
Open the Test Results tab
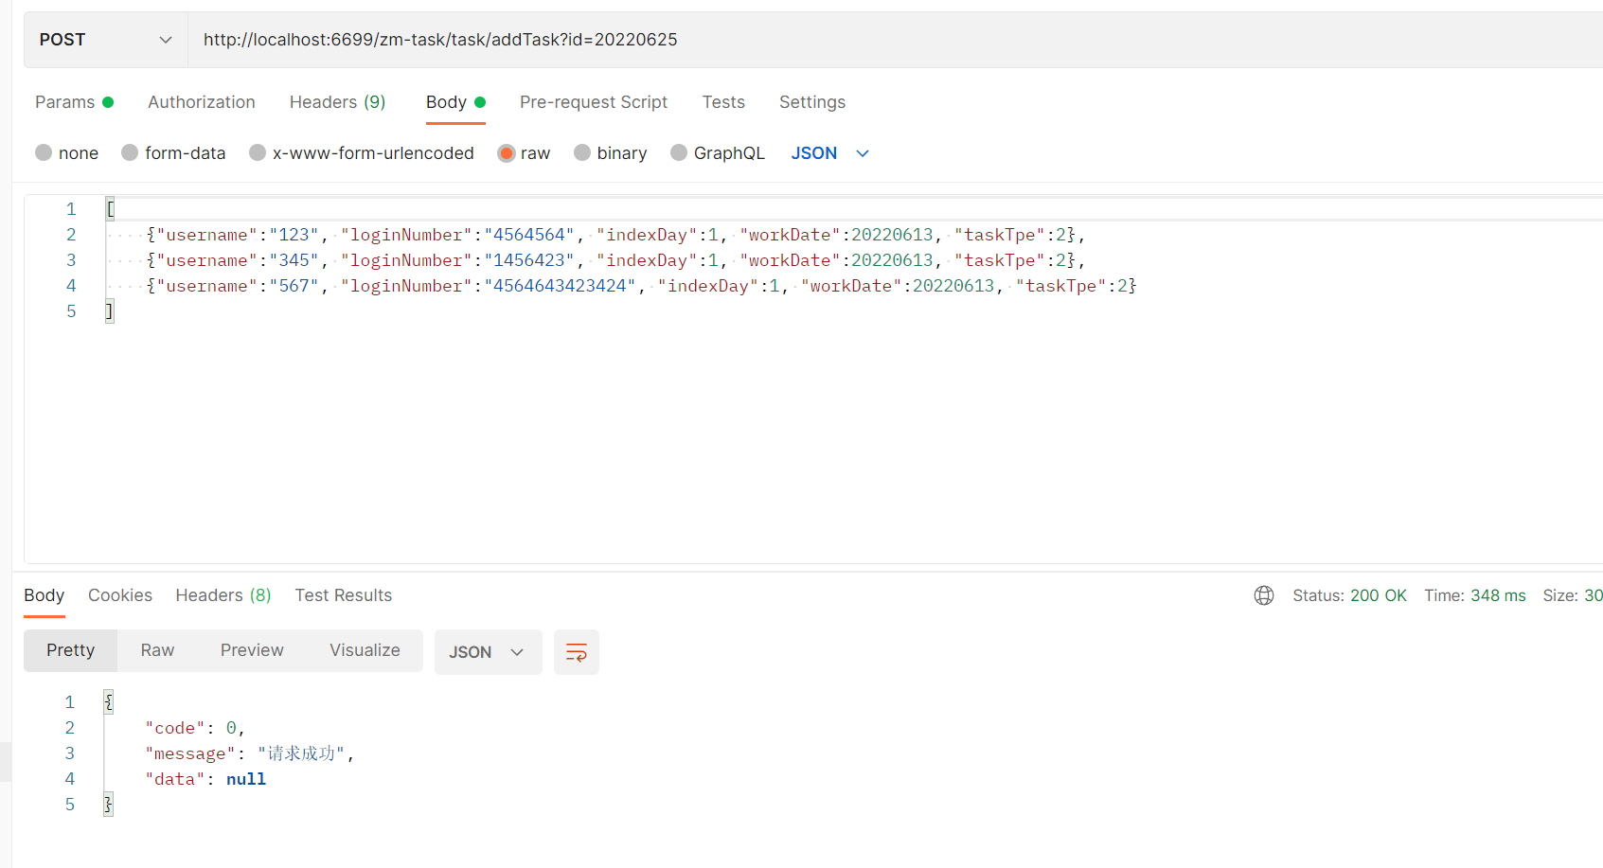344,595
